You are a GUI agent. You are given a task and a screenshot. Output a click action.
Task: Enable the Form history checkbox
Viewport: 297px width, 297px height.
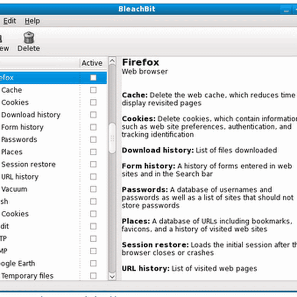93,127
